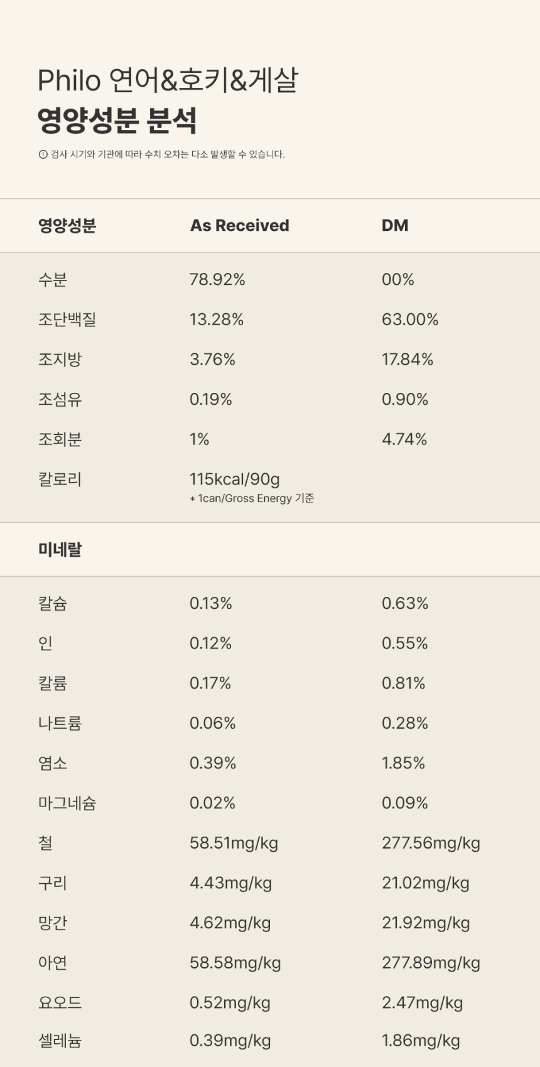Click the 나트륨 row label
The width and height of the screenshot is (540, 1067).
[x=60, y=723]
